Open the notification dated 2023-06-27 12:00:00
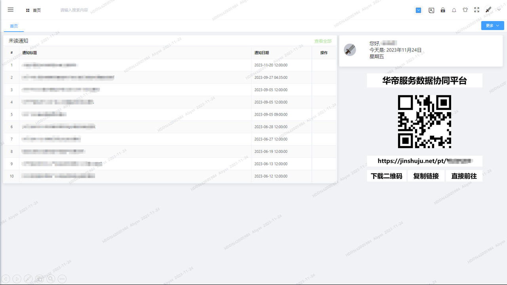This screenshot has width=507, height=285. (x=170, y=139)
